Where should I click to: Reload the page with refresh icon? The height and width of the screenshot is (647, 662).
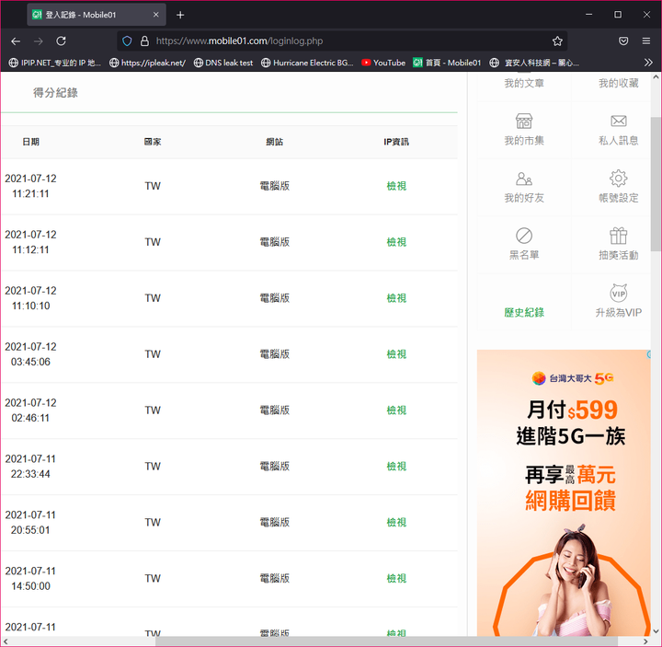tap(62, 41)
